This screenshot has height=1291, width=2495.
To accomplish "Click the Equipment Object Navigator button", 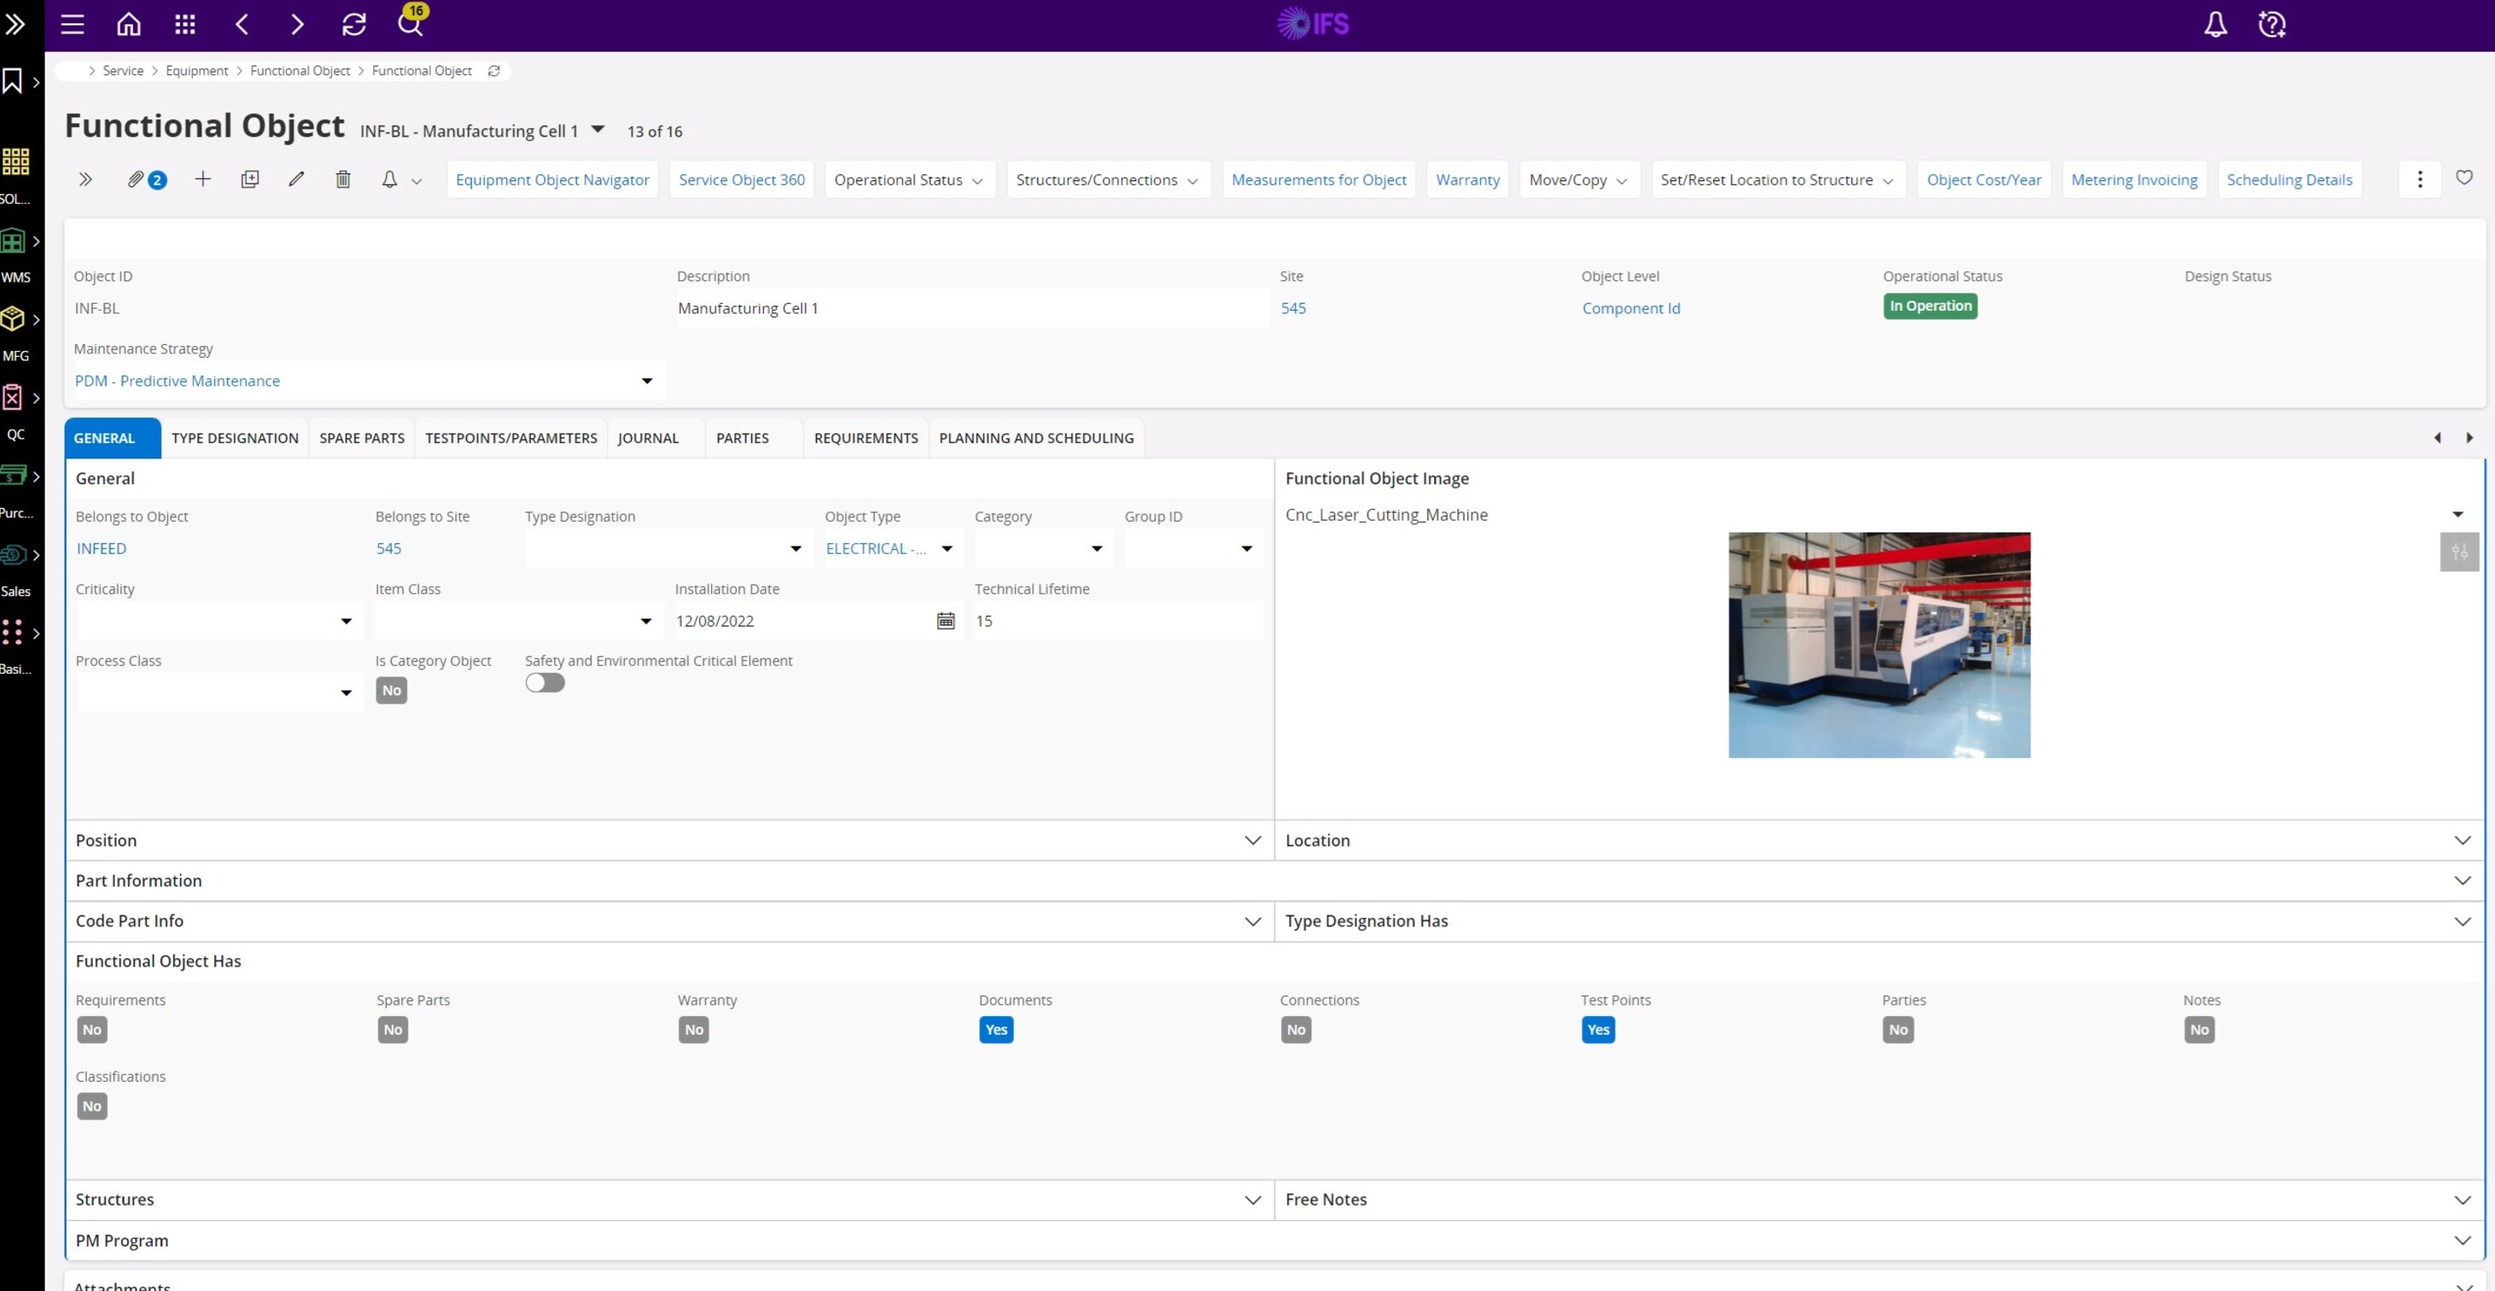I will tap(552, 180).
